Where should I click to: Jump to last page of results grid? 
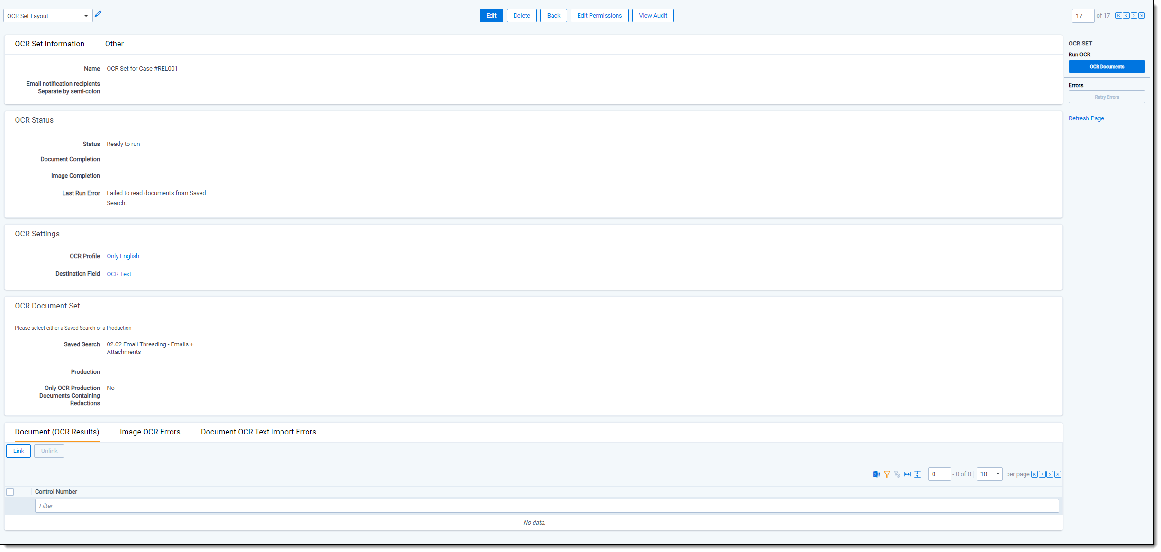pyautogui.click(x=1058, y=475)
